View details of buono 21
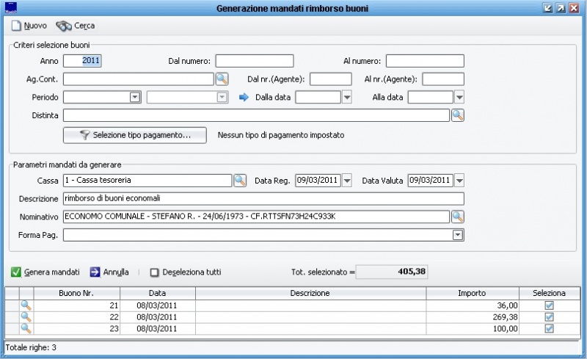This screenshot has width=587, height=359. point(26,305)
